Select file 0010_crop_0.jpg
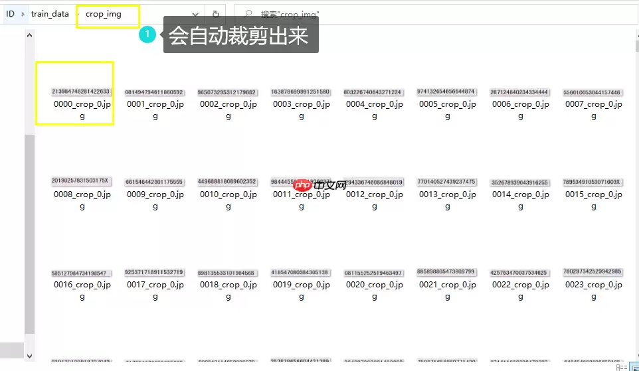The height and width of the screenshot is (371, 639). pyautogui.click(x=228, y=194)
